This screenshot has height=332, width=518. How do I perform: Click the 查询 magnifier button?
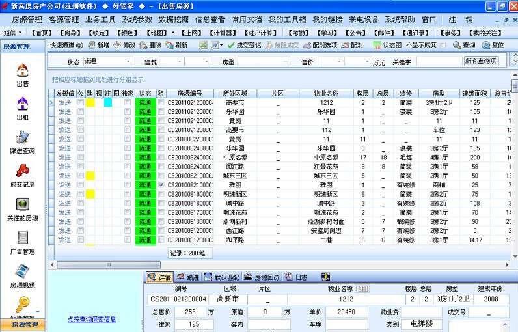click(x=464, y=45)
